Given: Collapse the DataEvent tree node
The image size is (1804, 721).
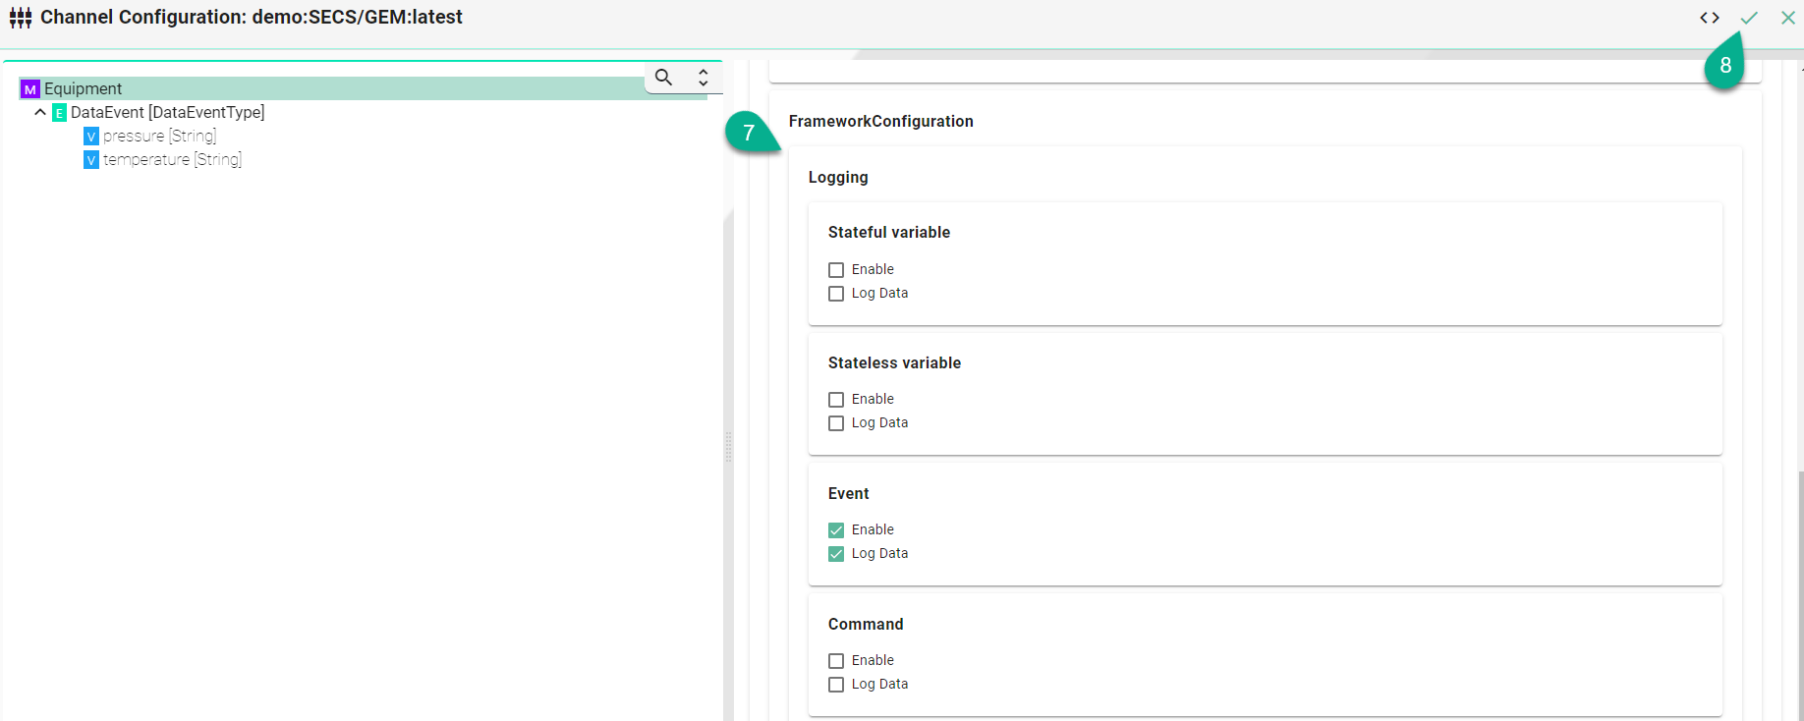Looking at the screenshot, I should tap(40, 113).
